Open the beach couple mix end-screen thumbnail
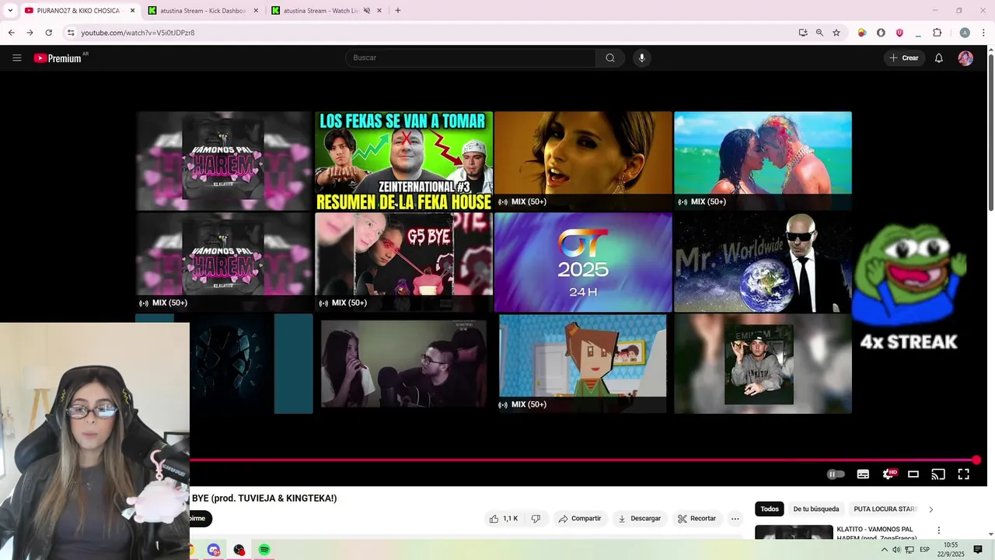Image resolution: width=995 pixels, height=560 pixels. click(763, 161)
